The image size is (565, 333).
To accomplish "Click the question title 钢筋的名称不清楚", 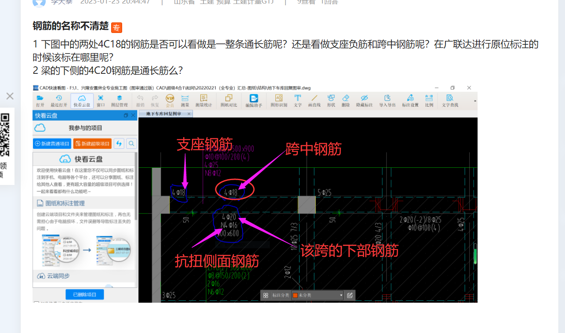I will [x=71, y=26].
